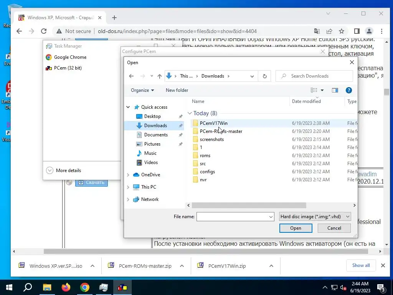Open options for PCemV17Win.zip download
Screen dimensions: 393x295
[x=271, y=266]
